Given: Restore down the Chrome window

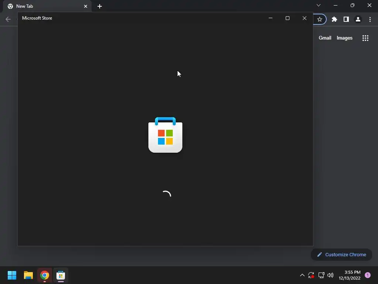Looking at the screenshot, I should 353,5.
